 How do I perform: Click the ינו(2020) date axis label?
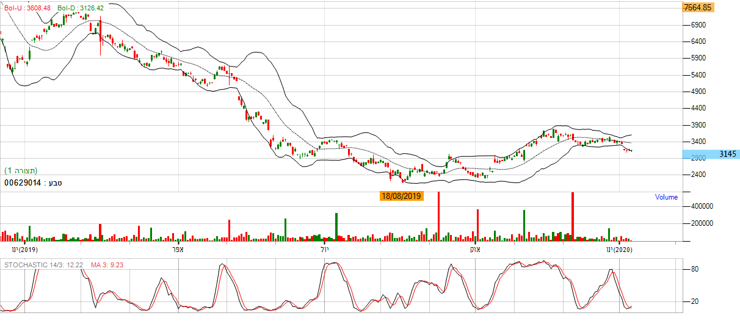tap(619, 250)
